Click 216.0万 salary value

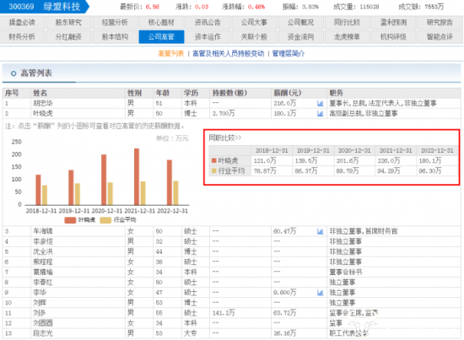(284, 103)
